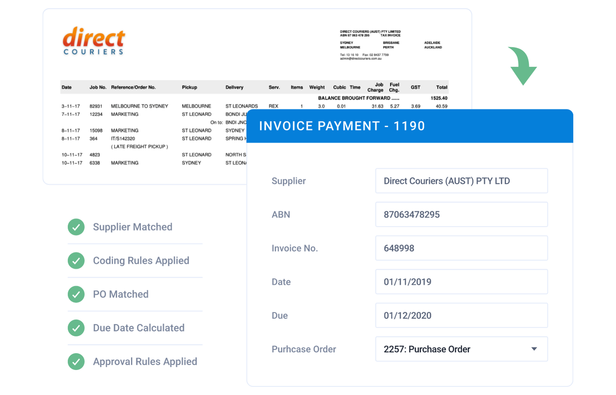Click date 3-11-17 in the invoice
The image size is (616, 395).
pos(71,106)
